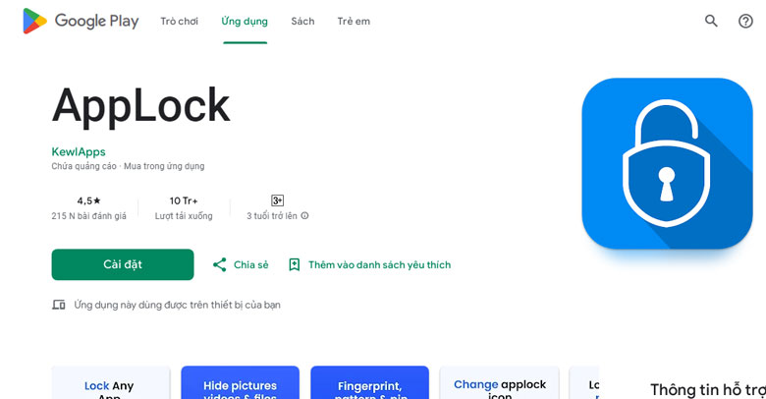Click the AppLock padlock app icon
766x399 pixels.
coord(667,163)
